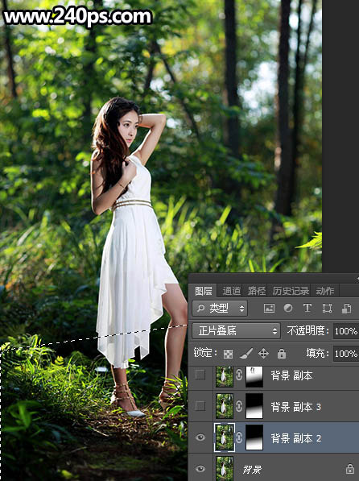
Task: Click the pixel layer filter icon
Action: coord(269,309)
